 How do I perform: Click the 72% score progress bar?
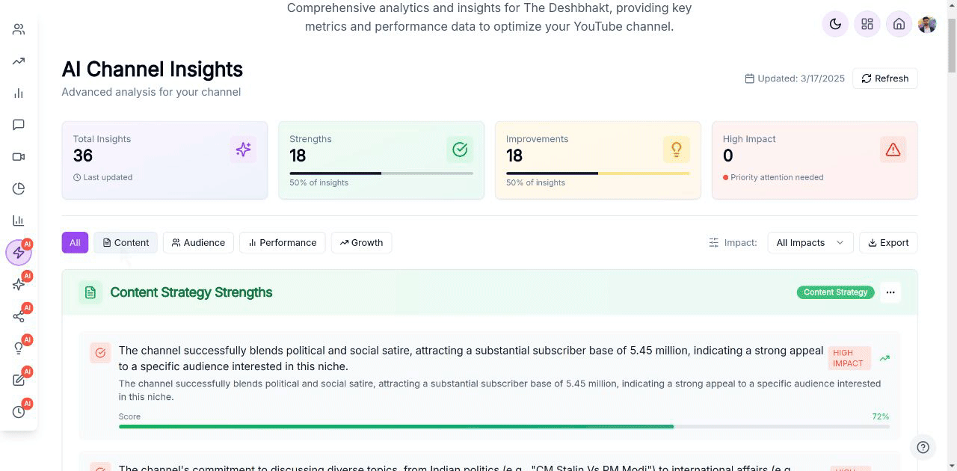tap(504, 427)
